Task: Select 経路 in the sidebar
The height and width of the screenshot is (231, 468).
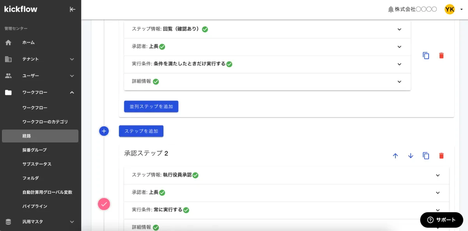Action: (40, 136)
